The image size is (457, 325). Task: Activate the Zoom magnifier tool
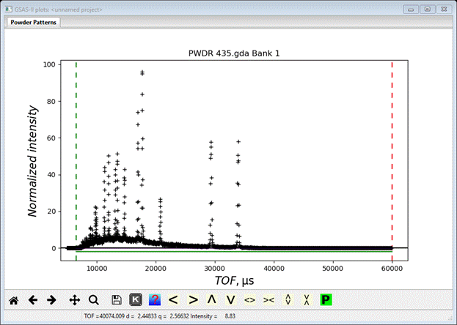click(x=93, y=299)
